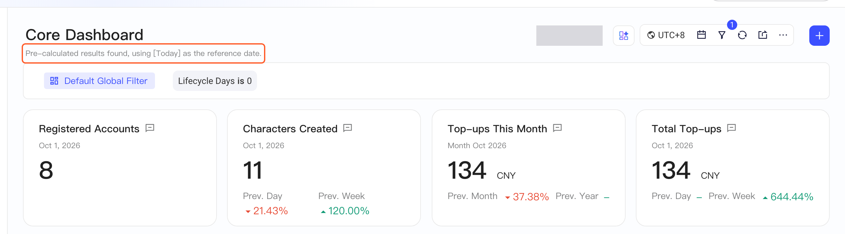Click the Top-ups This Month card title
The image size is (845, 234).
(497, 129)
